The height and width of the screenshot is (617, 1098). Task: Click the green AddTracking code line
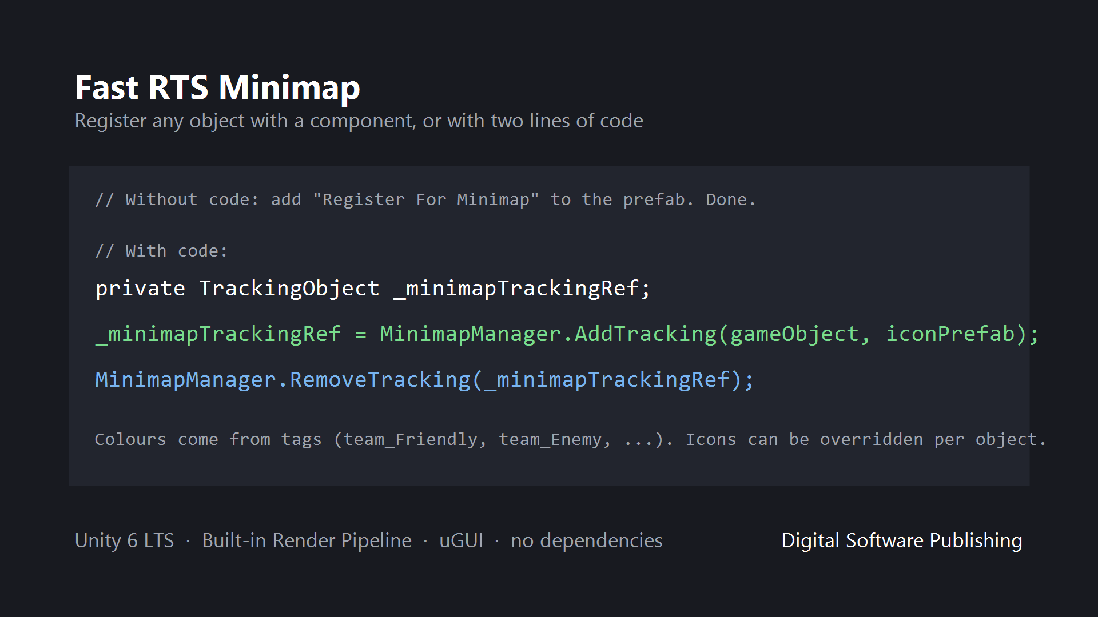tap(567, 334)
